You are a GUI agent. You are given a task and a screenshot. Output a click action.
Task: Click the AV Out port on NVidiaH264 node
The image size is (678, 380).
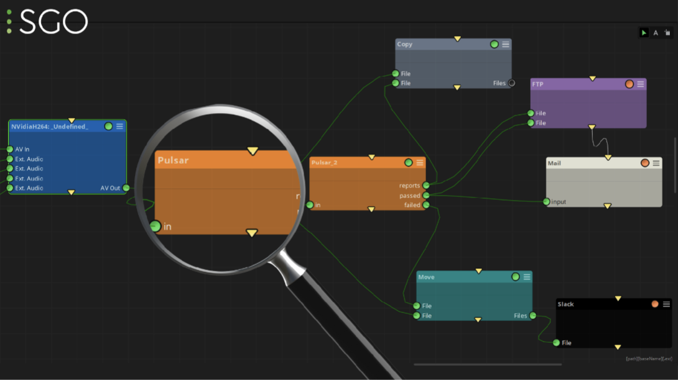(126, 188)
